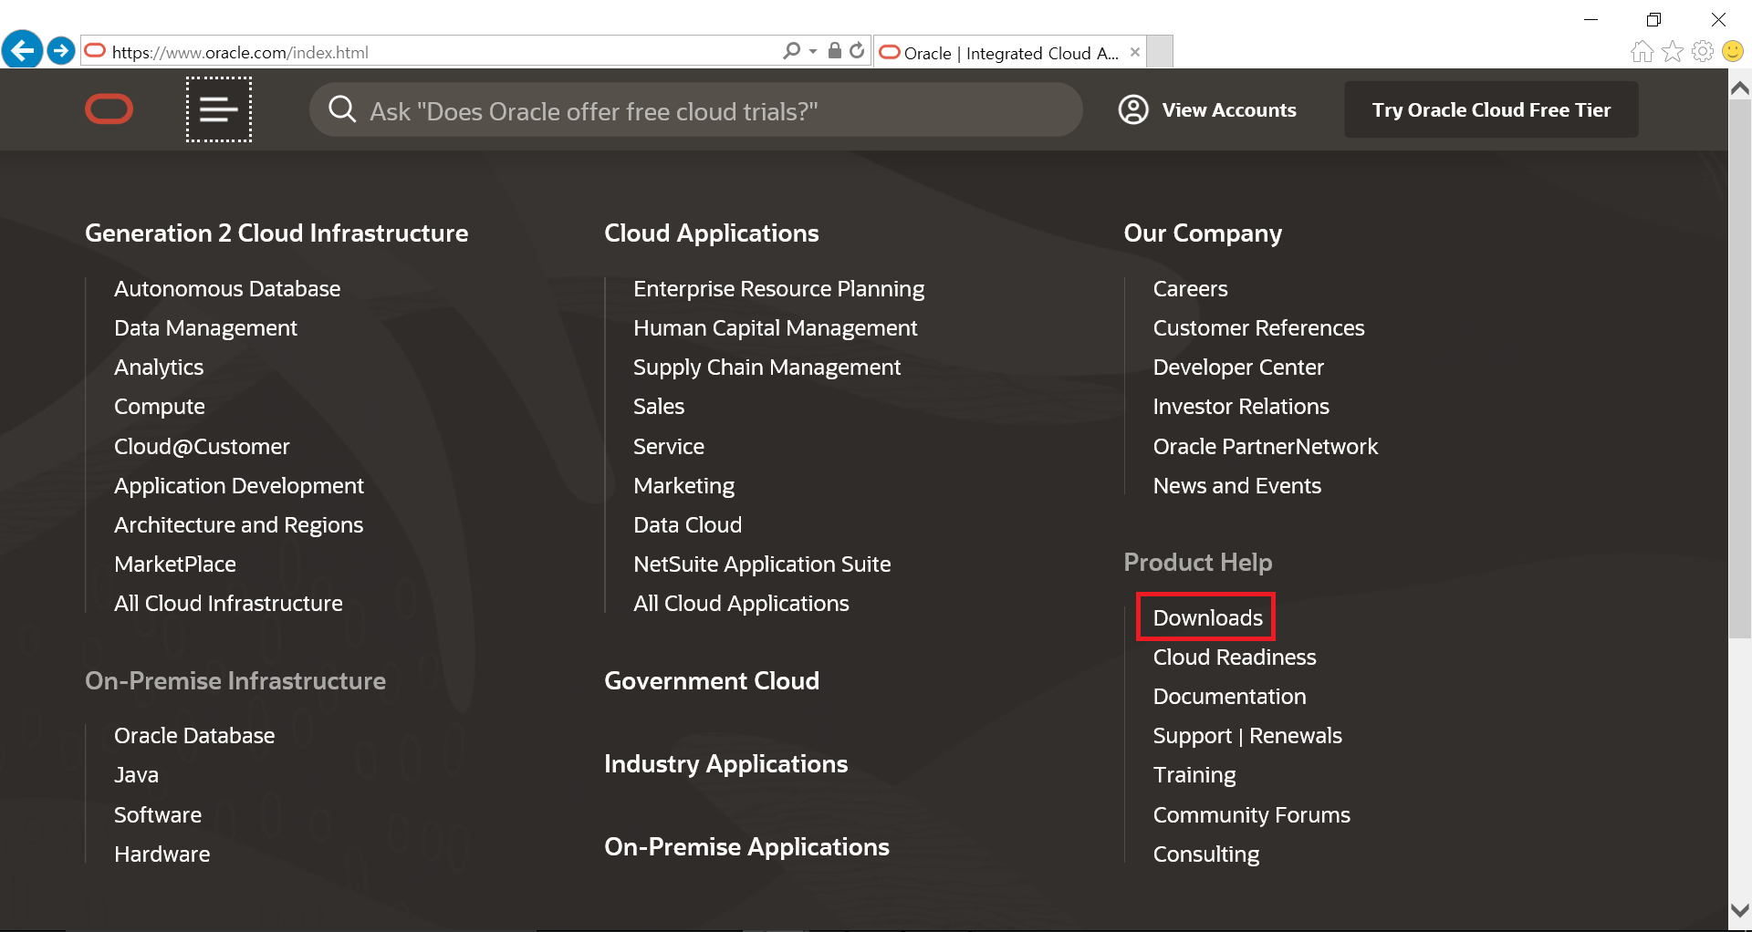1752x932 pixels.
Task: Open News and Events link
Action: click(1237, 486)
